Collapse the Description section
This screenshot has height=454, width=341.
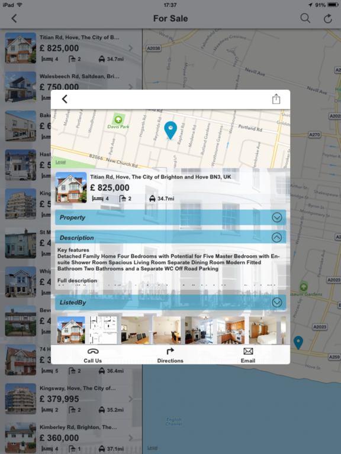pyautogui.click(x=170, y=238)
